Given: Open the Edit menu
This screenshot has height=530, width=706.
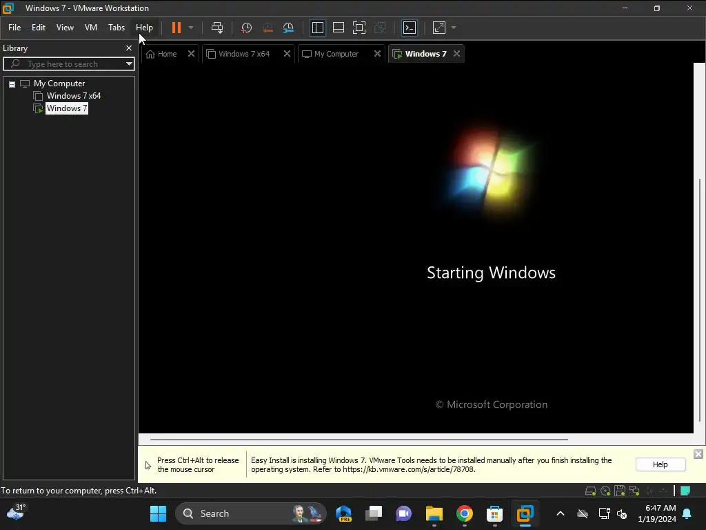Looking at the screenshot, I should point(39,28).
